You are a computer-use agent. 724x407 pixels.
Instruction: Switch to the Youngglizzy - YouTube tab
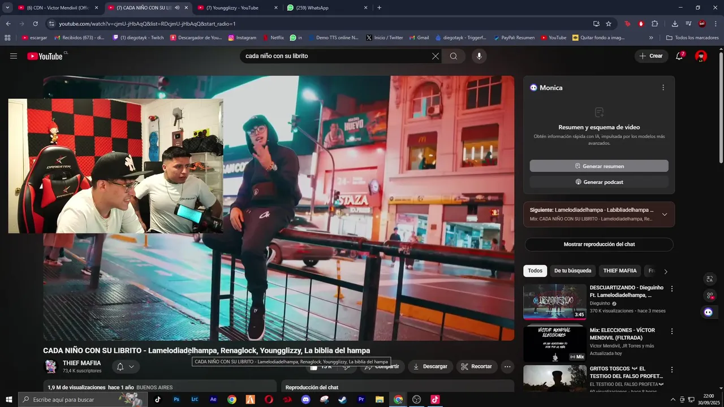click(238, 8)
